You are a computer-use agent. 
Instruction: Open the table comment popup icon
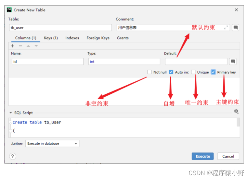(236, 28)
